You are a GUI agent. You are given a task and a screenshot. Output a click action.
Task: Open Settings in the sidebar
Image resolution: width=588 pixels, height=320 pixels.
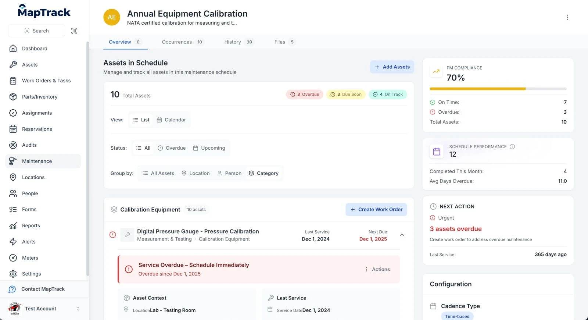click(x=43, y=274)
